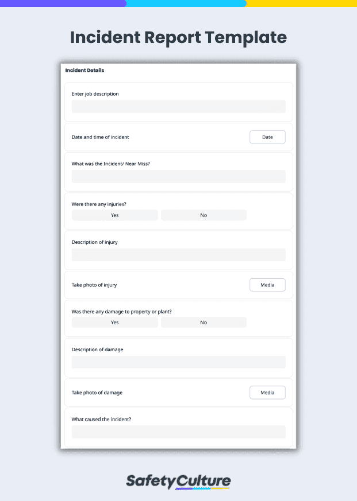Select No for 'Were there any injuries?'
The height and width of the screenshot is (501, 357).
coord(204,215)
